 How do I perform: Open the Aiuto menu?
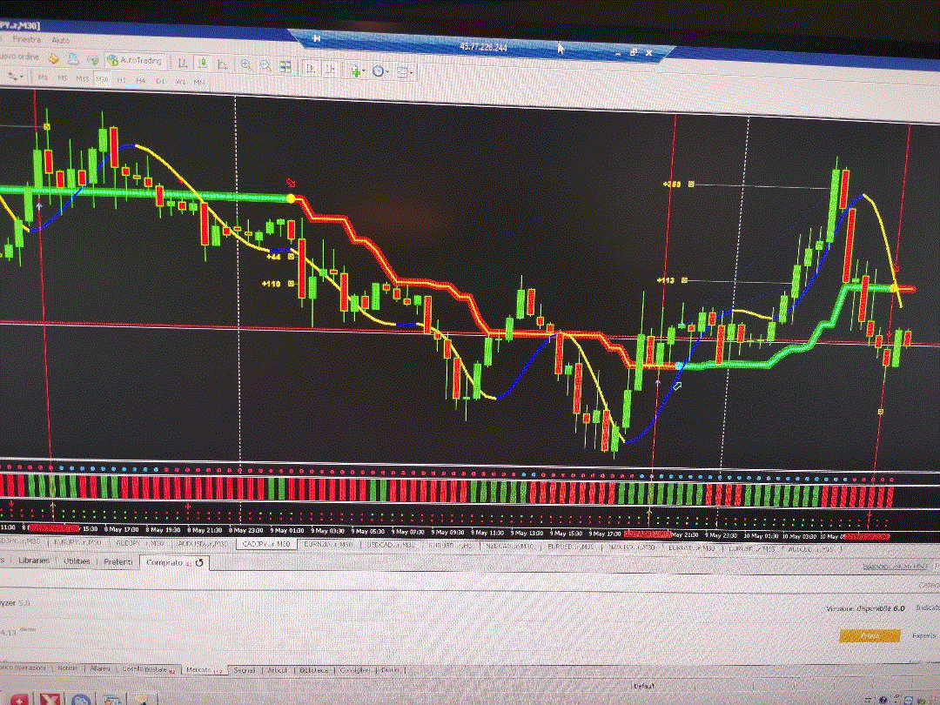click(x=61, y=40)
